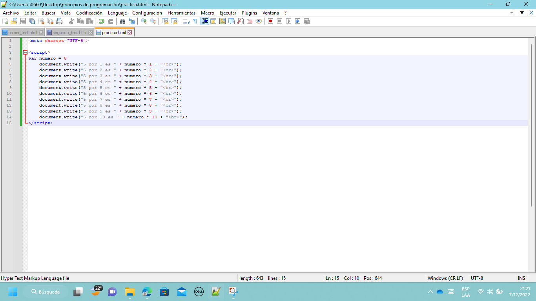The height and width of the screenshot is (301, 536).
Task: Open the ? help menu
Action: click(286, 13)
